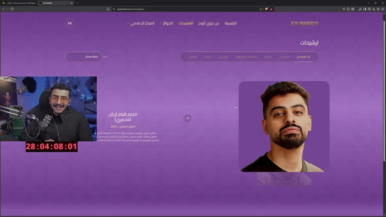The image size is (386, 217).
Task: Select the السينما category tab
Action: pos(268,57)
